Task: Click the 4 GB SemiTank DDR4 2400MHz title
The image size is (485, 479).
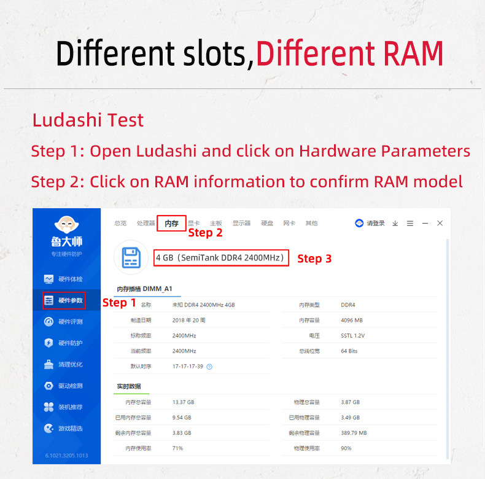Action: (x=220, y=258)
